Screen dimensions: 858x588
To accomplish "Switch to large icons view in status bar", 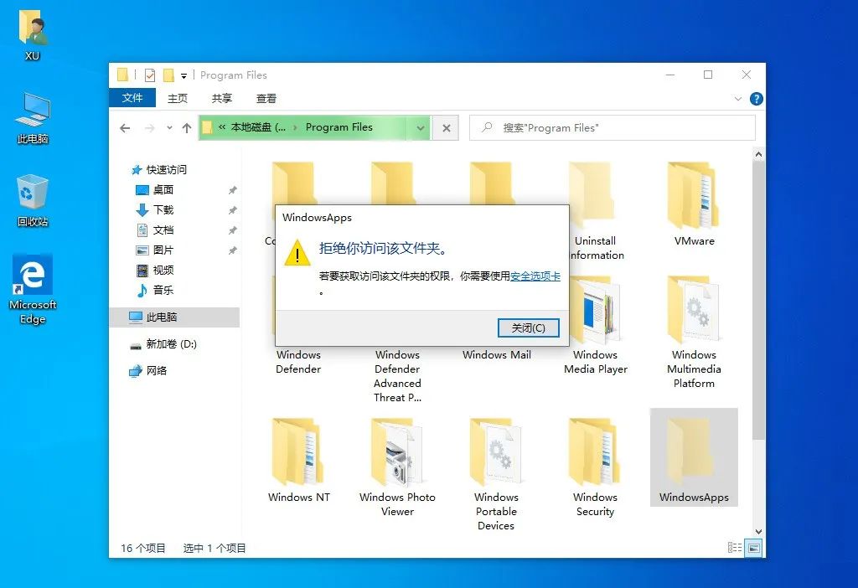I will pyautogui.click(x=754, y=548).
